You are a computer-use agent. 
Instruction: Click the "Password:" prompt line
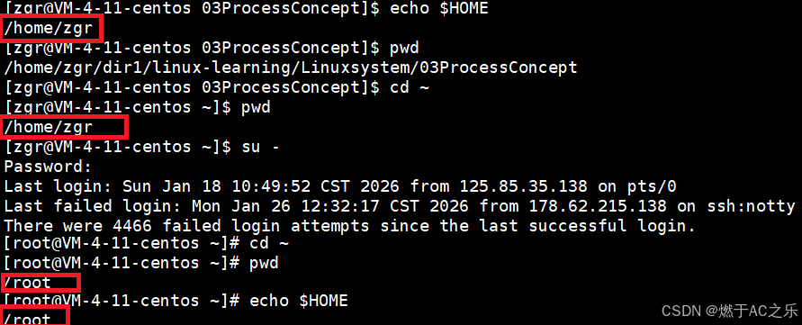(48, 167)
